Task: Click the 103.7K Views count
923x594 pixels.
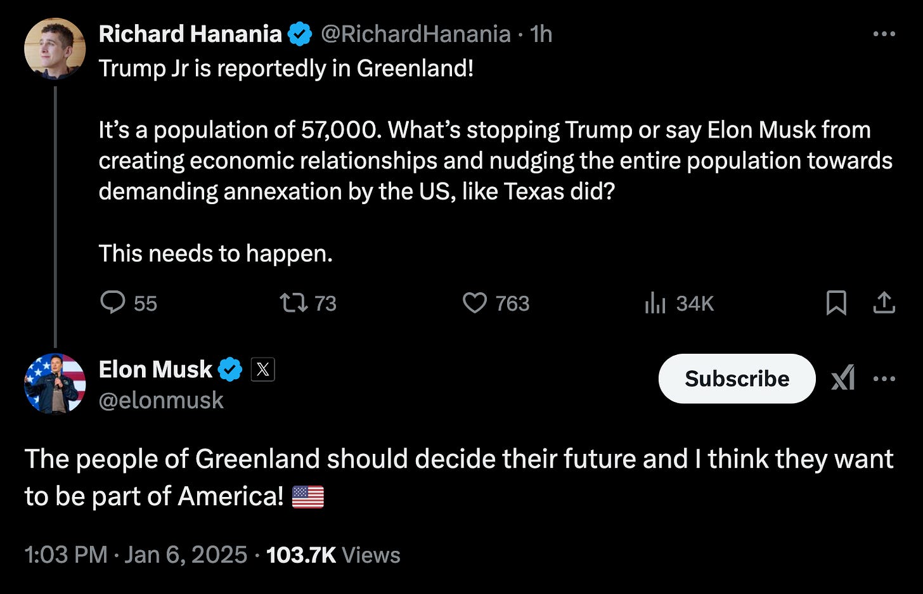Action: [333, 555]
